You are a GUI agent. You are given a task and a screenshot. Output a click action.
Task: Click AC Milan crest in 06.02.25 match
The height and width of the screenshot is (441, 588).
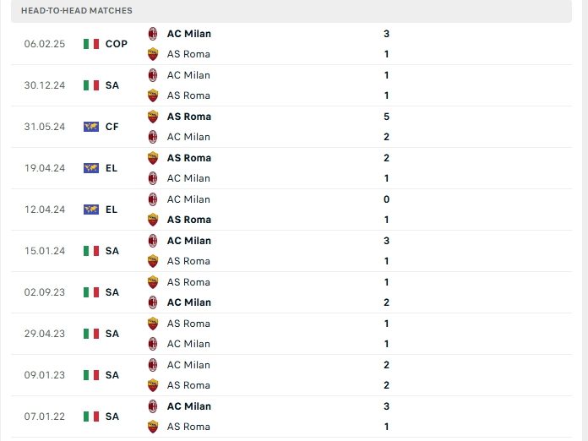pyautogui.click(x=153, y=34)
